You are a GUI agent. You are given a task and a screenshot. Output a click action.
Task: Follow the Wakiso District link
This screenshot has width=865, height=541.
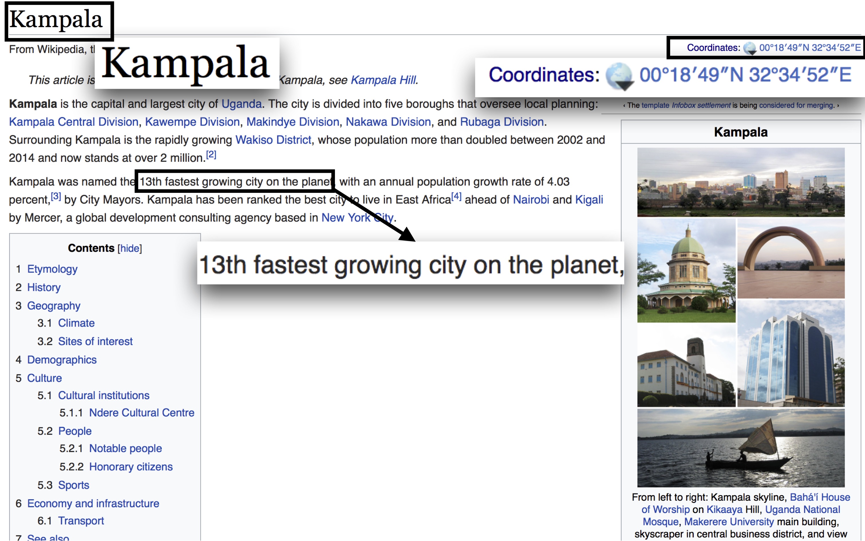[x=273, y=140]
